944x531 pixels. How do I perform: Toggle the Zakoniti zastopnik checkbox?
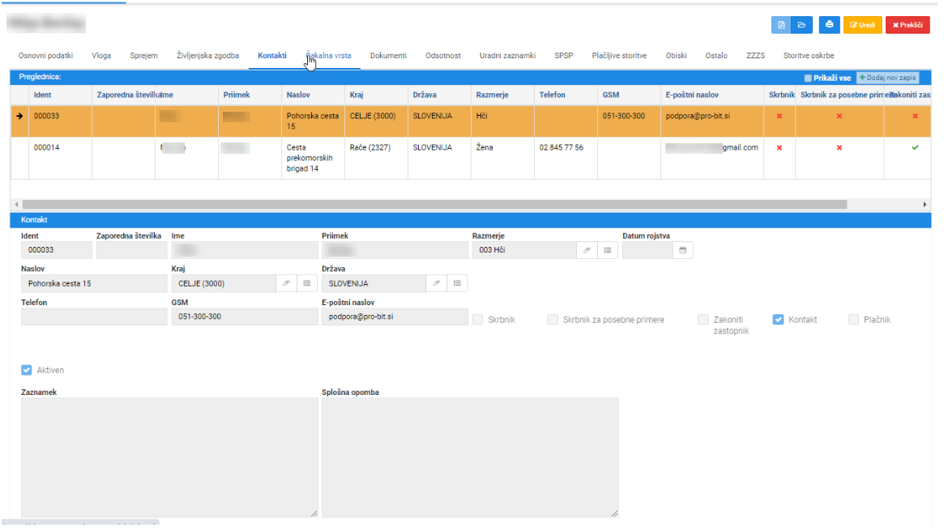703,319
